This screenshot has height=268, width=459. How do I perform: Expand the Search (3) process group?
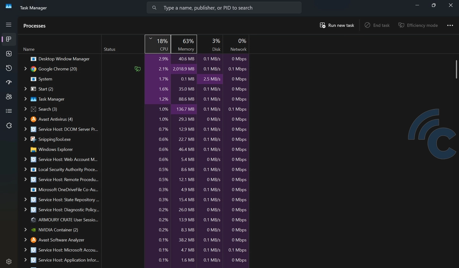point(25,109)
